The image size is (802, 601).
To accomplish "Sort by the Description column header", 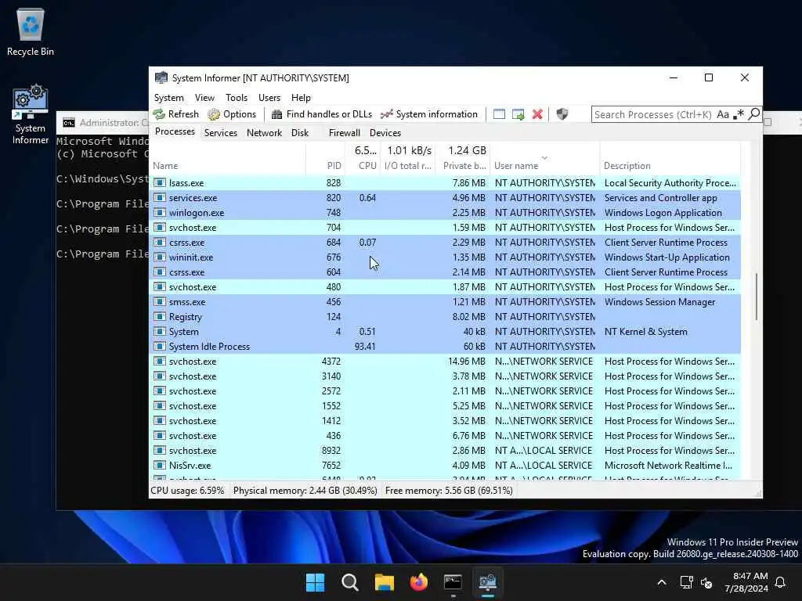I will point(670,157).
